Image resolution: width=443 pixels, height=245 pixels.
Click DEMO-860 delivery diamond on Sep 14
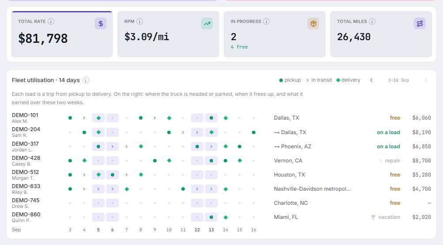[225, 217]
